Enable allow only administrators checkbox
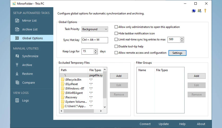This screenshot has width=222, height=128. tap(116, 27)
